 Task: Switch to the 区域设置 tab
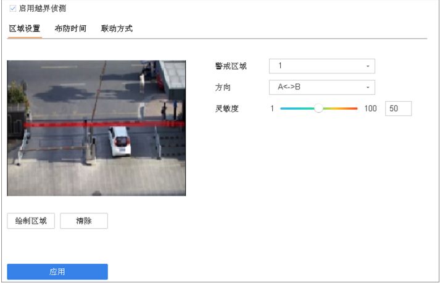(25, 28)
